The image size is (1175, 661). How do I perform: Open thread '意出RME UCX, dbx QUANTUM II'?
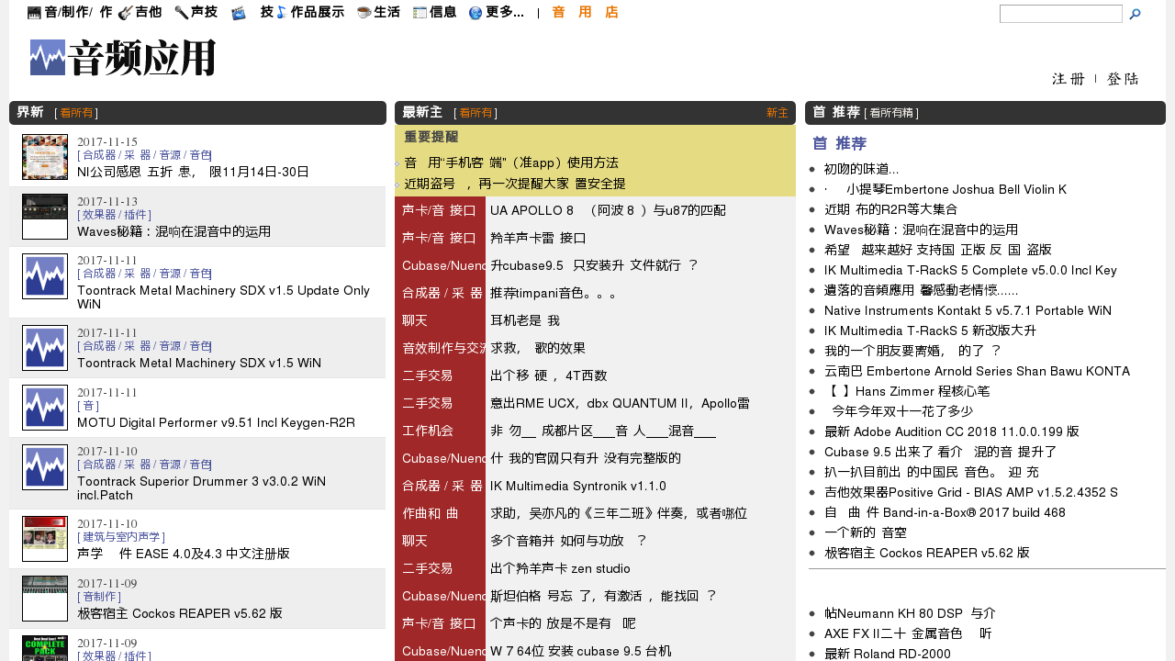620,403
